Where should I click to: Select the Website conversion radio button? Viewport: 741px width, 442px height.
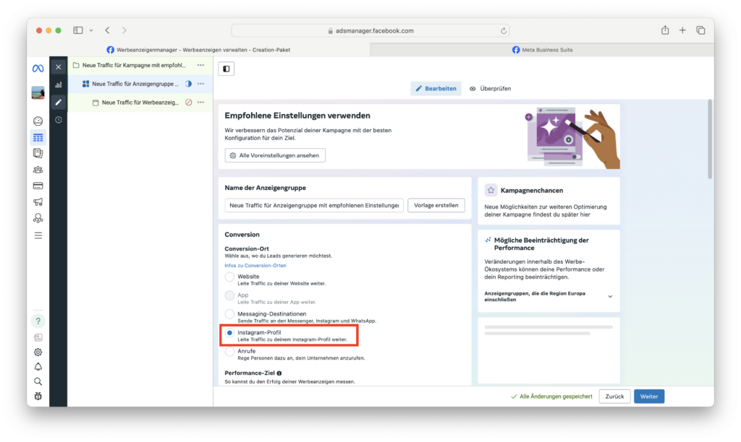tap(229, 277)
